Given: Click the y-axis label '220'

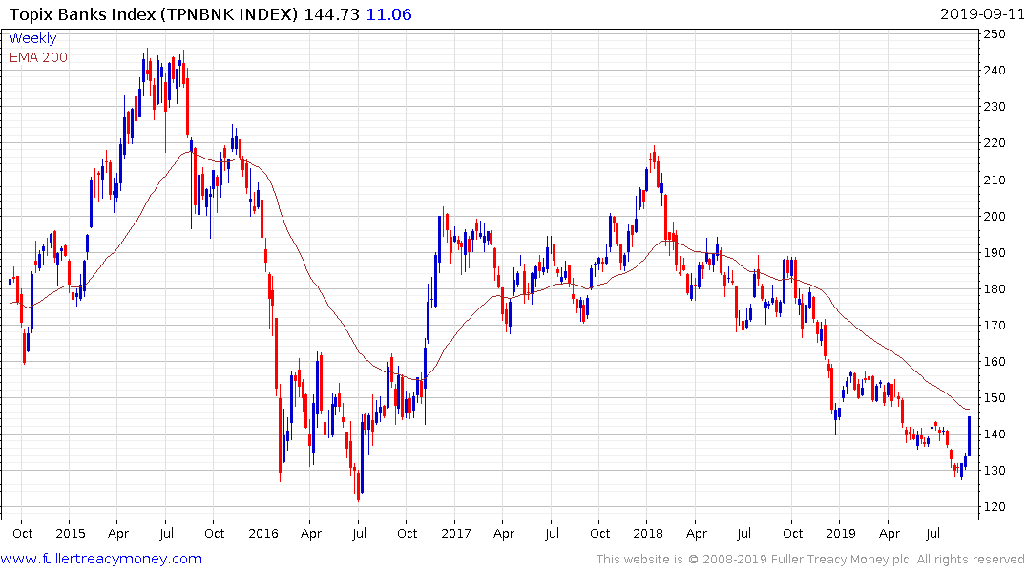Looking at the screenshot, I should click(995, 142).
